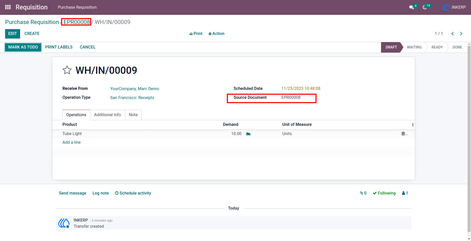Select the WAITING status stage

pos(414,47)
